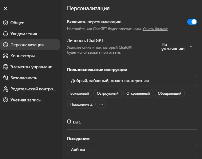Click the Персонализация sidebar icon
The height and width of the screenshot is (159, 202).
tap(5, 45)
